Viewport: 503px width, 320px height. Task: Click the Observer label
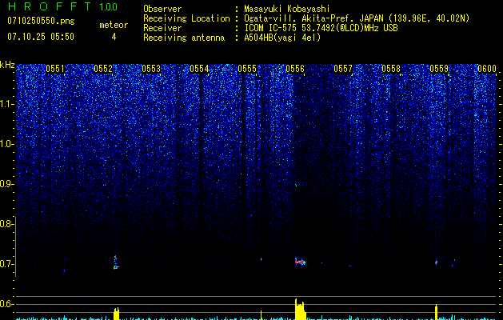[162, 9]
